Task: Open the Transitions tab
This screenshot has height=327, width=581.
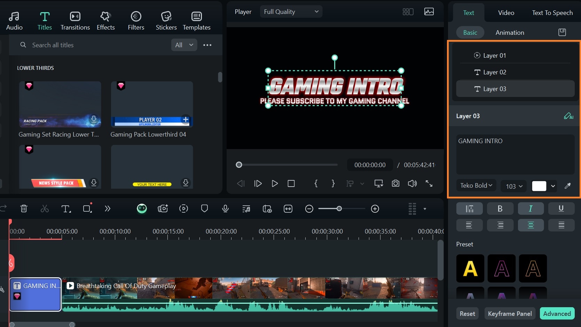Action: tap(75, 21)
